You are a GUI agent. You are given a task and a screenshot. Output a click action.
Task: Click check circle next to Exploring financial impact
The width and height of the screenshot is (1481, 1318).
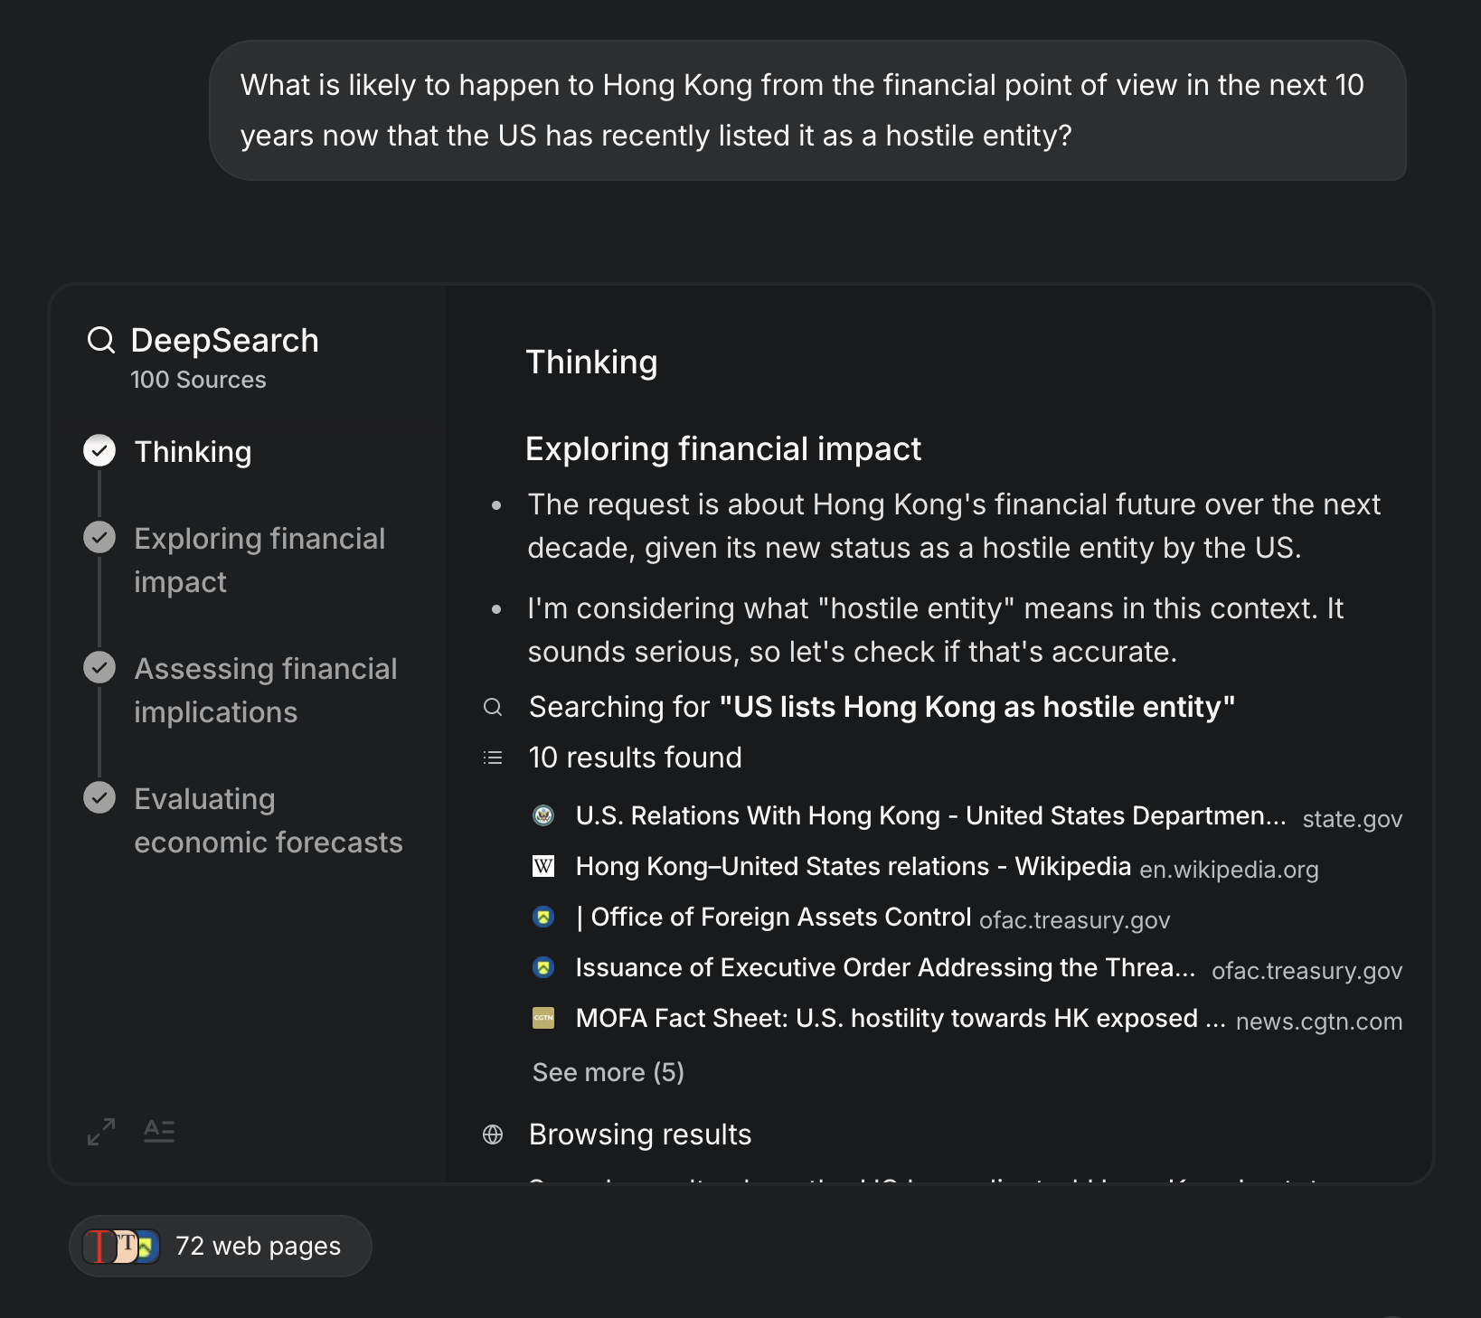pyautogui.click(x=99, y=537)
